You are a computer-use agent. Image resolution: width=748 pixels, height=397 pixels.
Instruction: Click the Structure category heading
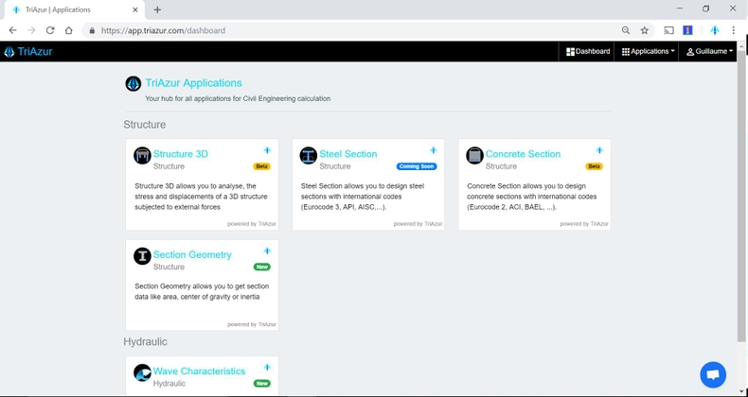coord(145,124)
